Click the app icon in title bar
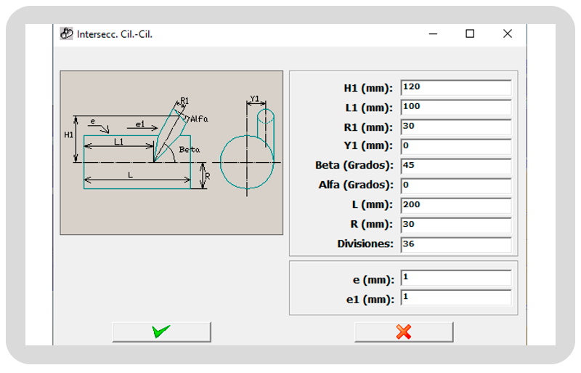 tap(66, 33)
